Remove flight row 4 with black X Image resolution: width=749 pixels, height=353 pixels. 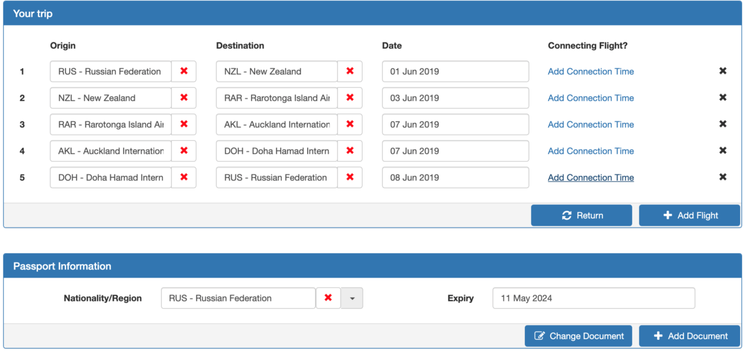click(x=723, y=151)
